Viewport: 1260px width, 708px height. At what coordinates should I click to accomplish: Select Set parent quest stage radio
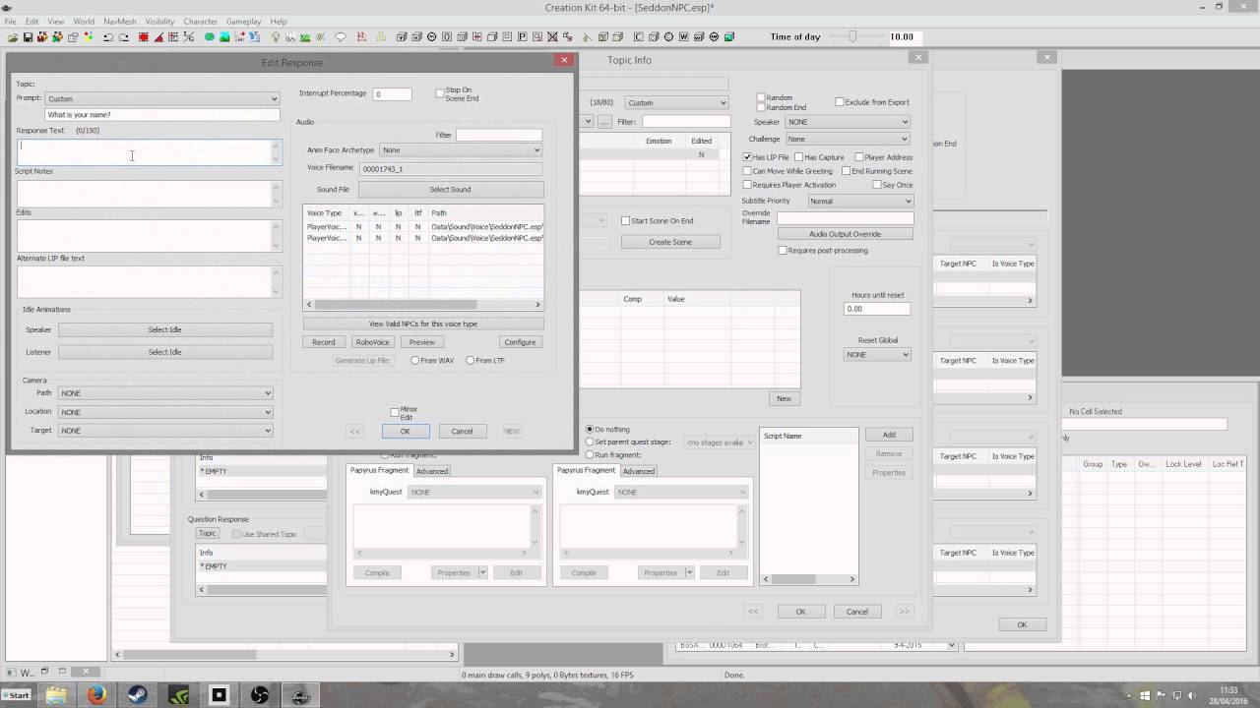(590, 442)
